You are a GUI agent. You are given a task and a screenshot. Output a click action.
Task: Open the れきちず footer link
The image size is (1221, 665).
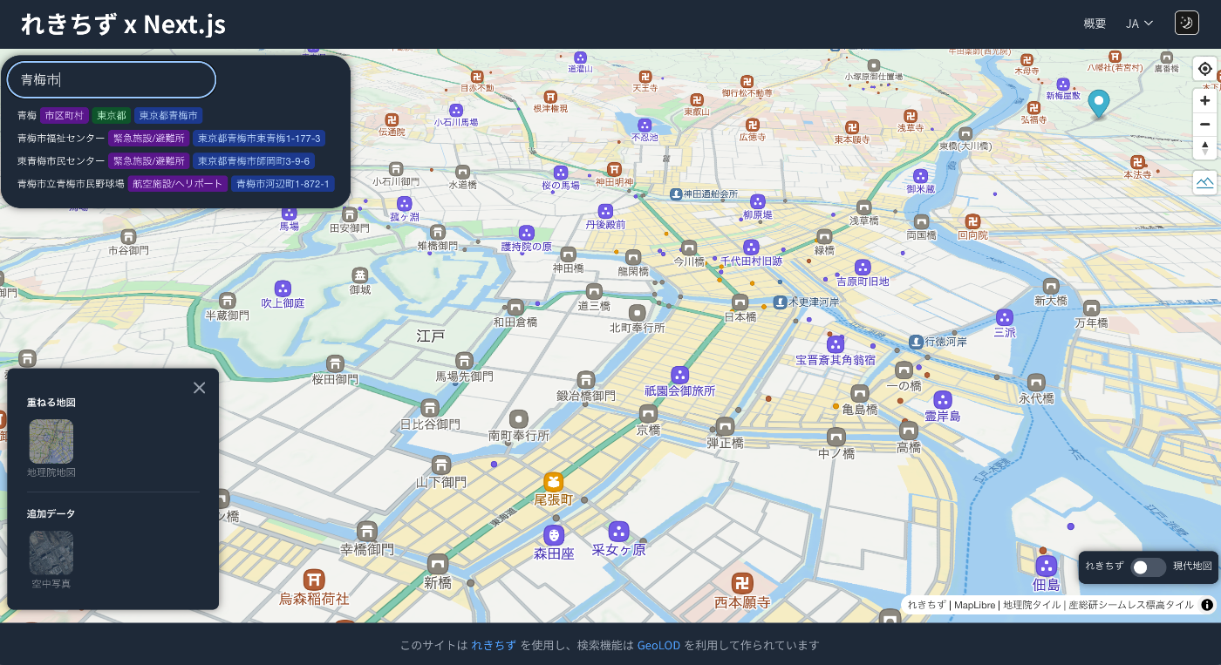[x=494, y=646]
